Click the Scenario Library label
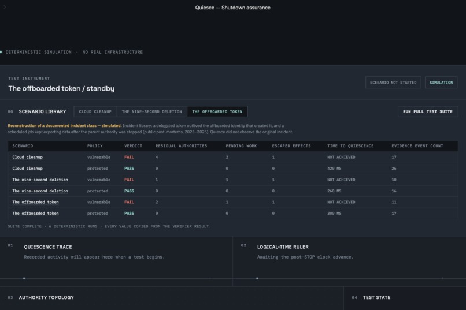The height and width of the screenshot is (310, 466). (x=43, y=111)
